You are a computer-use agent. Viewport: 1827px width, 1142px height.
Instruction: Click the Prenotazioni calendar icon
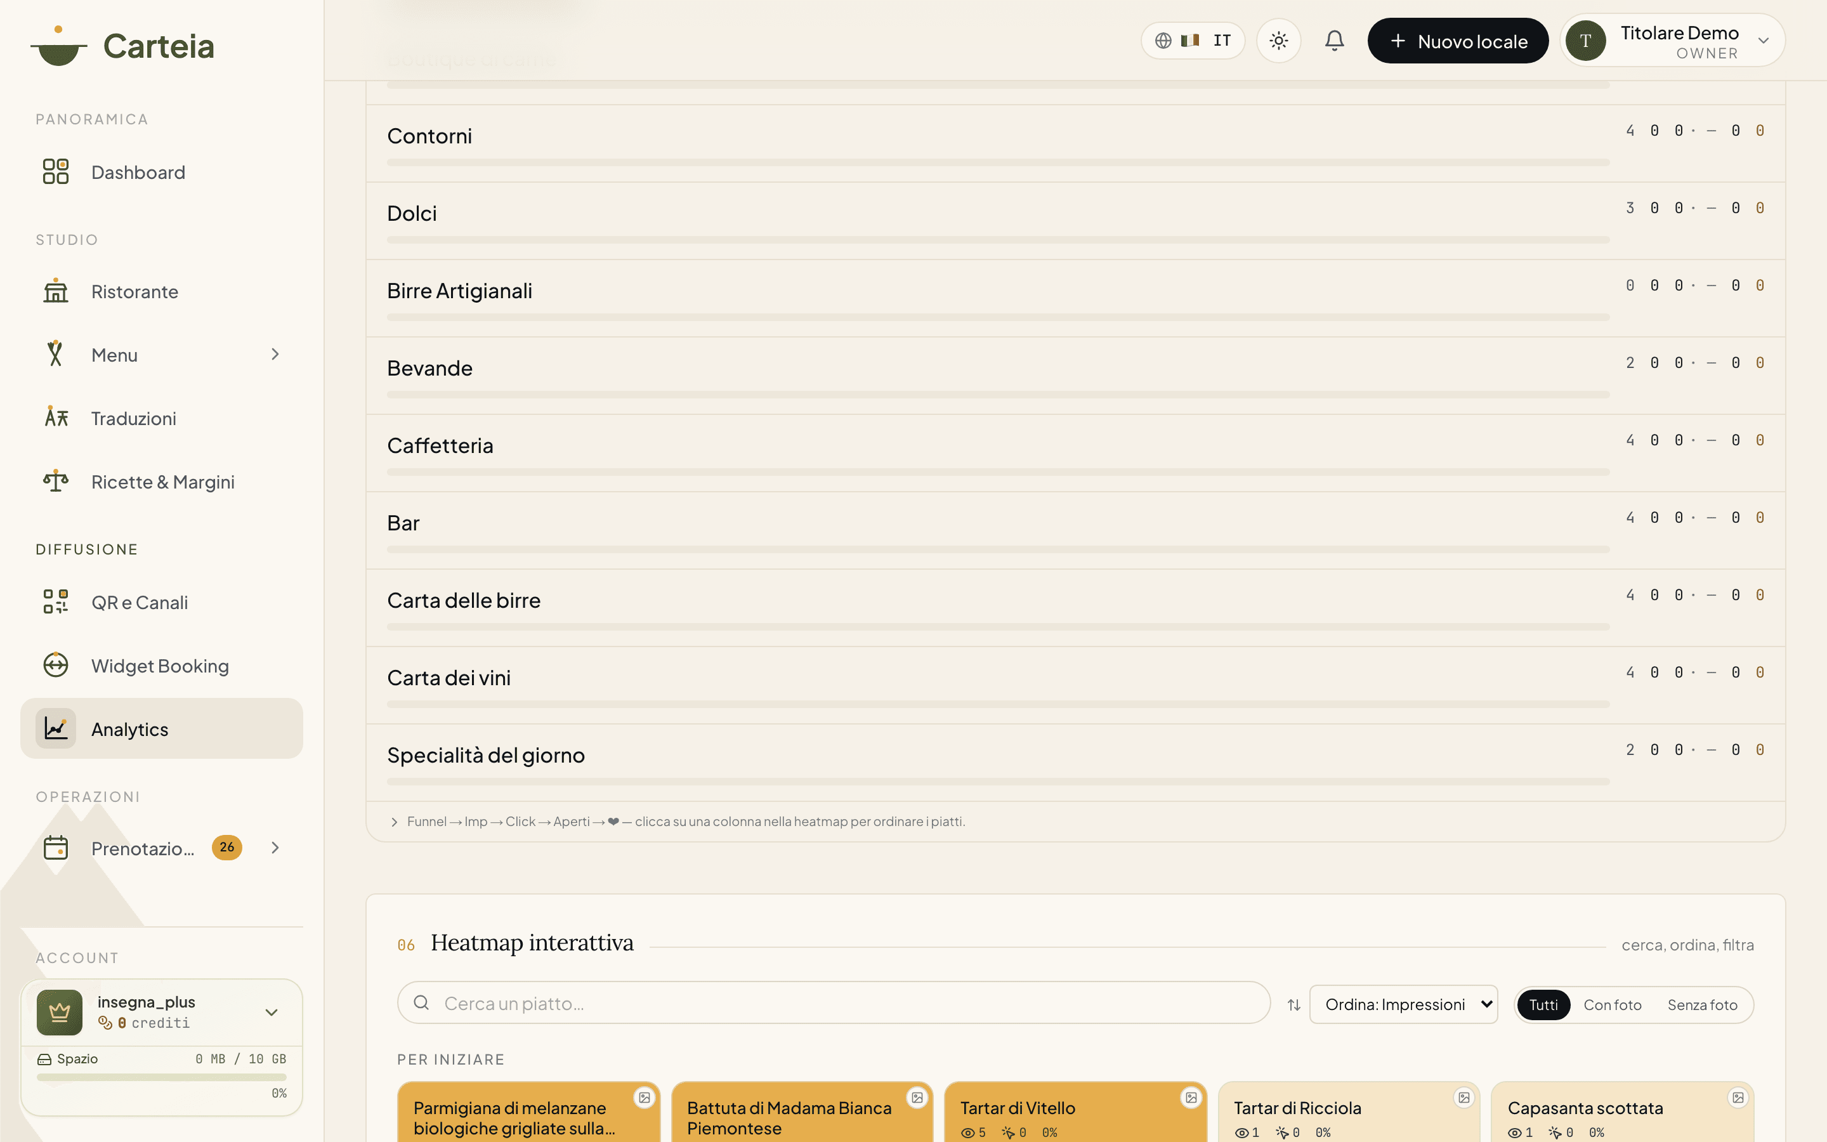[56, 848]
